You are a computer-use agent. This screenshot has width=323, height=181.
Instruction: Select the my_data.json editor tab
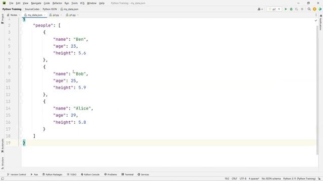click(35, 15)
